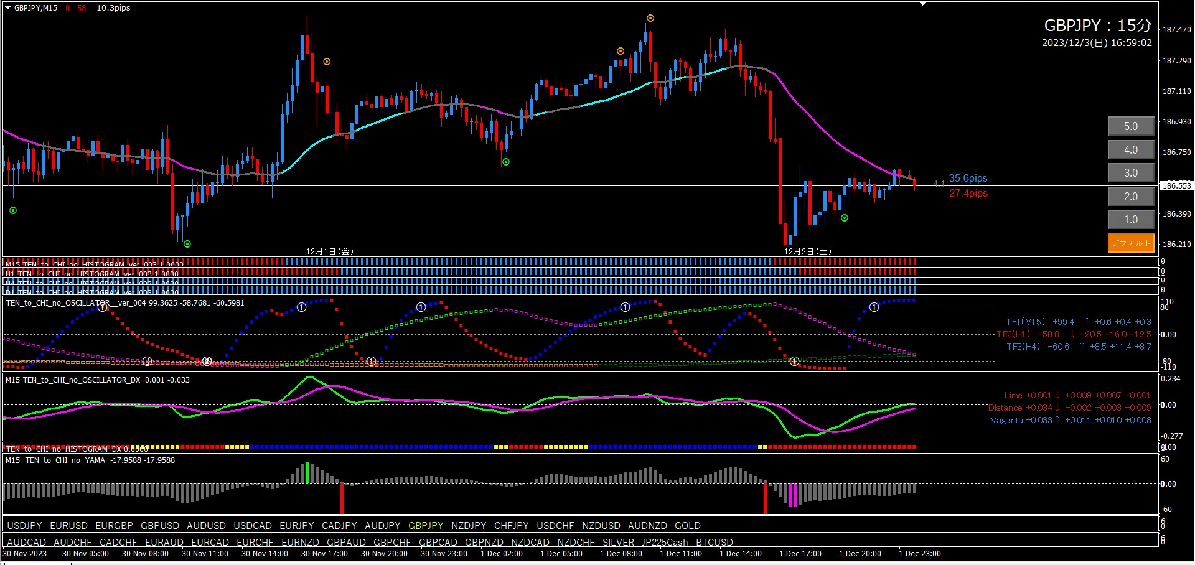This screenshot has height=565, width=1195.
Task: Select GBPCHF
Action: (393, 543)
